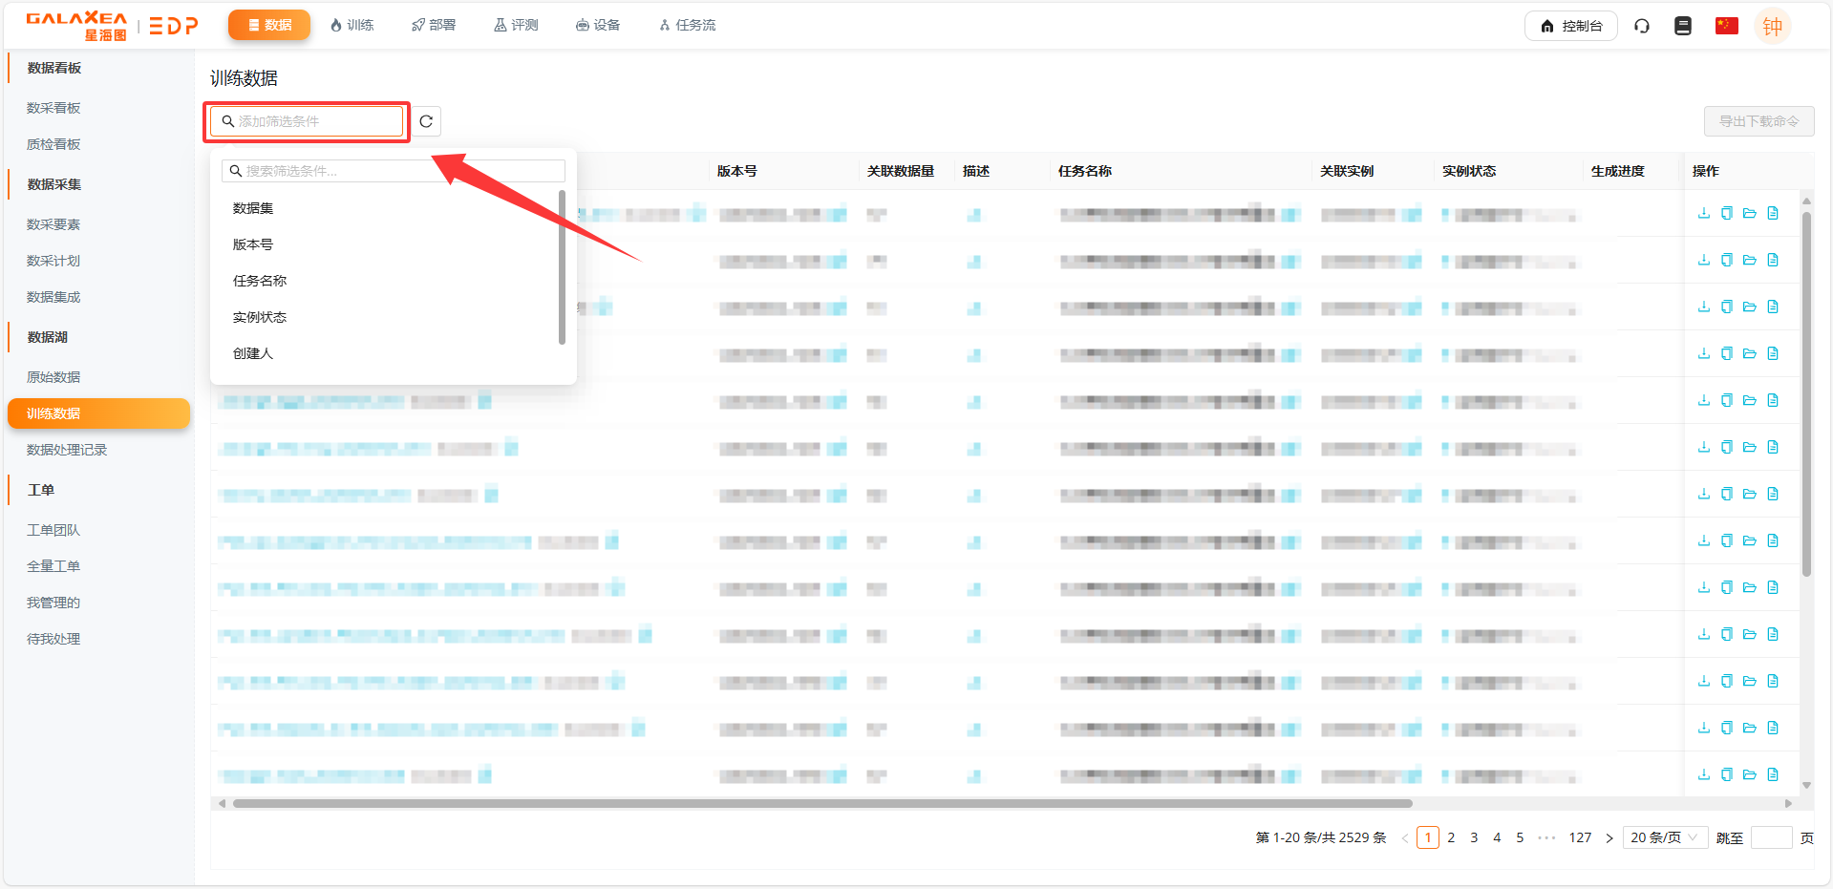Click the Chinese flag language icon

point(1726,26)
